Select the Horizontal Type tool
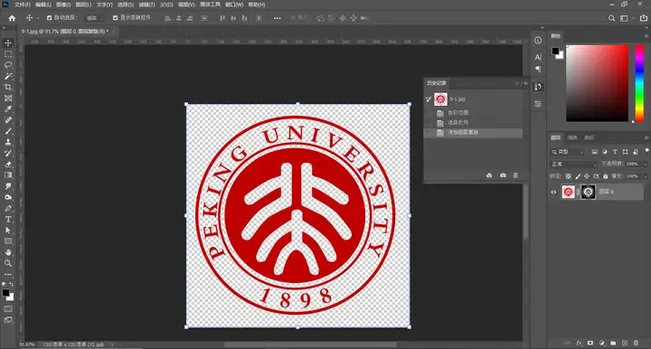Screen dimensions: 651x349 [x=8, y=219]
